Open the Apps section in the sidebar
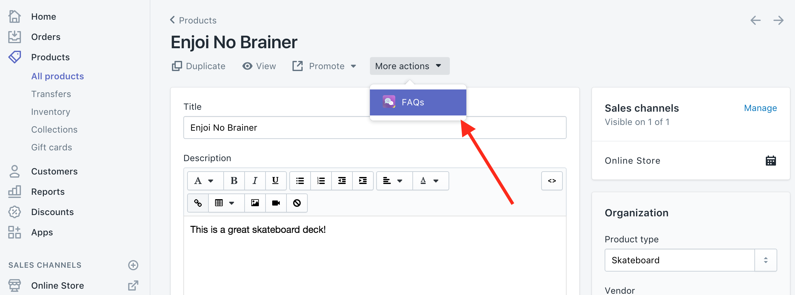This screenshot has width=795, height=295. 42,232
